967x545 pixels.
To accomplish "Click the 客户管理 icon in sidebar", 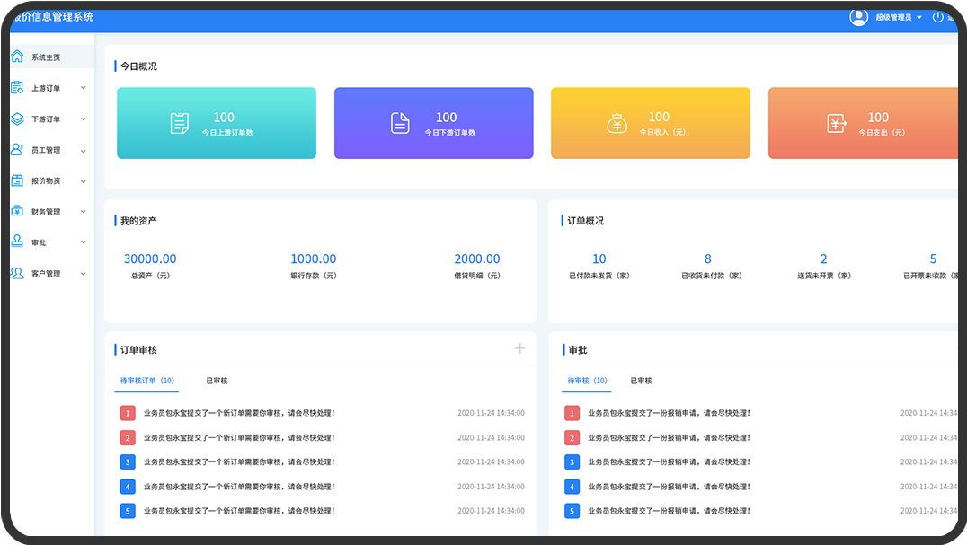I will pyautogui.click(x=17, y=273).
